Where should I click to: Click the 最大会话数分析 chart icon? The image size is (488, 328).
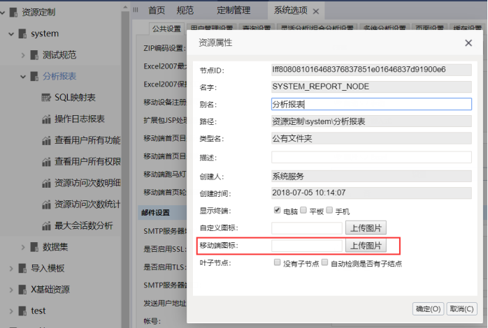coord(46,226)
